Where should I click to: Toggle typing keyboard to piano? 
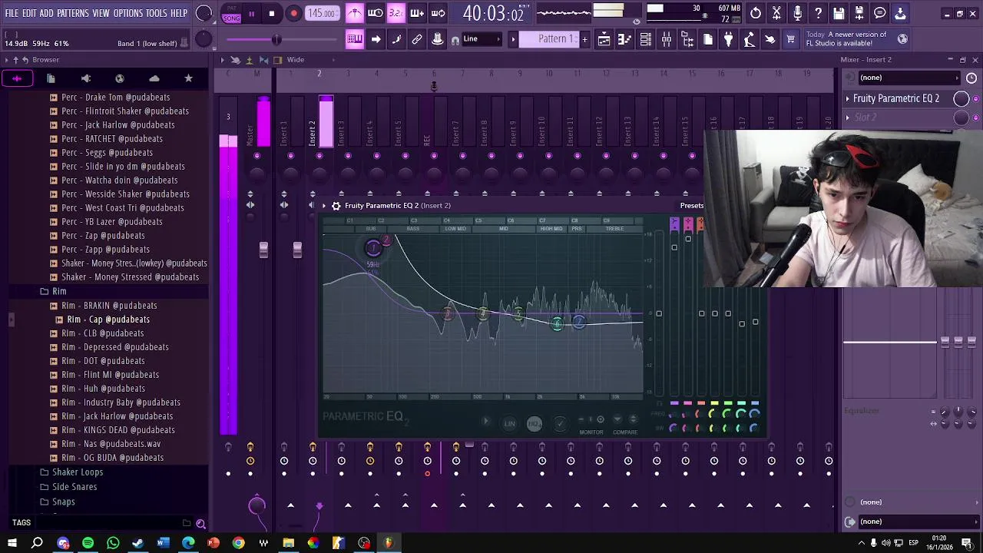(x=355, y=39)
